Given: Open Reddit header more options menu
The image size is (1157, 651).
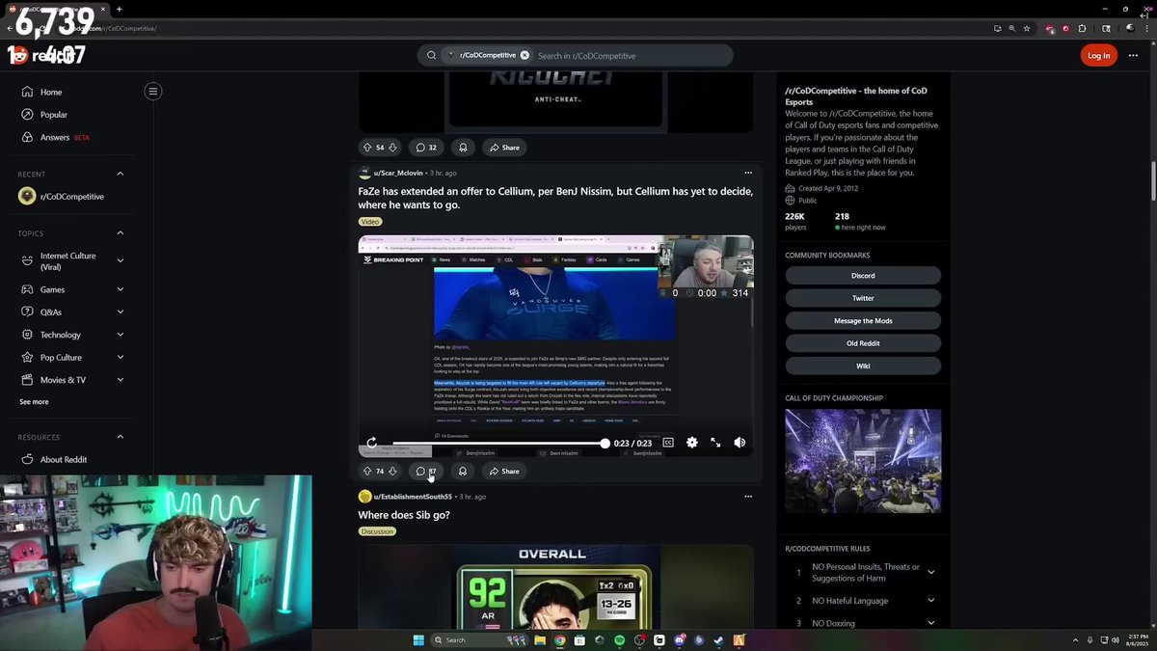Looking at the screenshot, I should click(1133, 56).
